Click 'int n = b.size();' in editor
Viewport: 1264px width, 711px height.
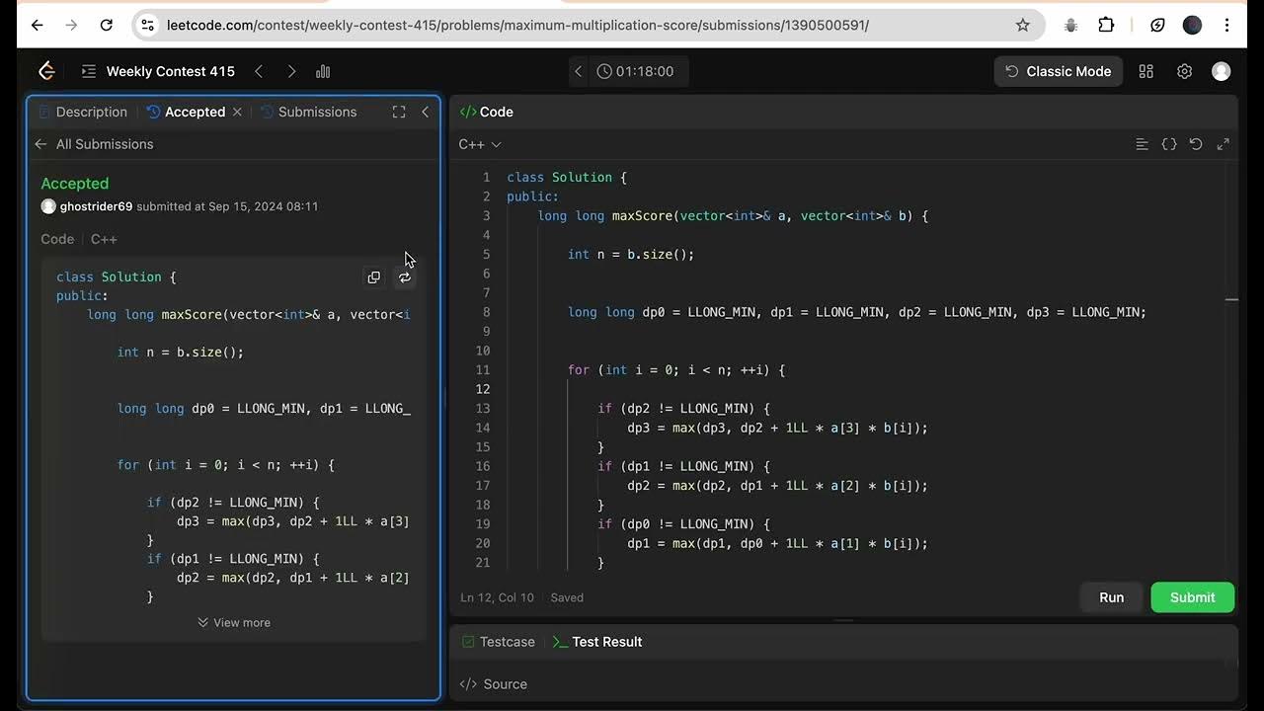631,255
